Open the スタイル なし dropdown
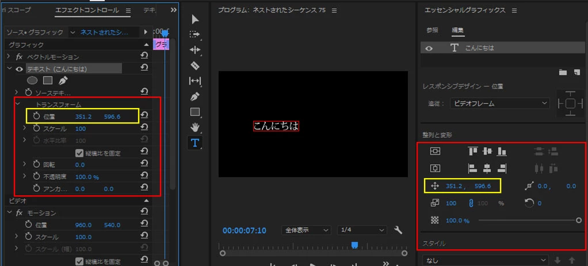This screenshot has width=588, height=266. coord(485,260)
